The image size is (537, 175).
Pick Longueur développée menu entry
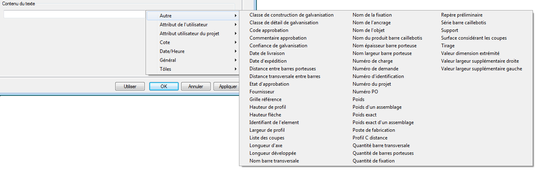click(273, 153)
